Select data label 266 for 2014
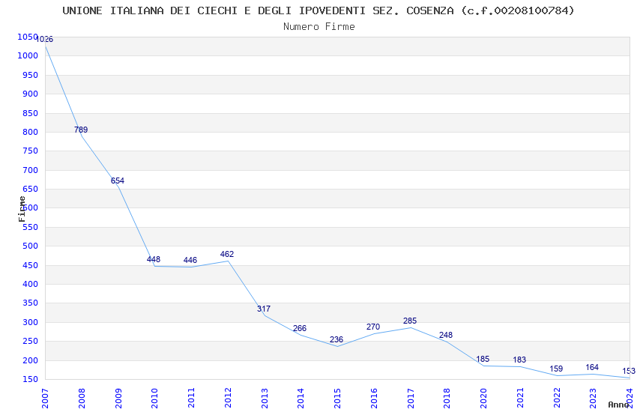The image size is (637, 412). (x=300, y=328)
